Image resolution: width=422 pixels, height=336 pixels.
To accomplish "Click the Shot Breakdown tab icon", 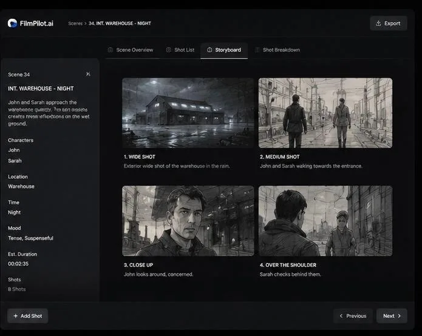I will [257, 50].
